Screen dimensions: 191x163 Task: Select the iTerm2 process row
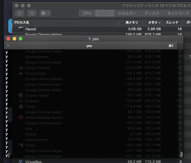pos(102,29)
